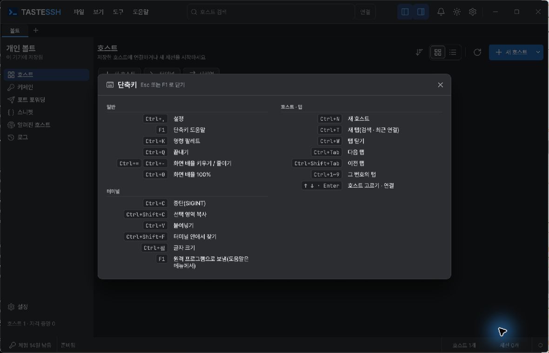Open the 도움말 menu
The height and width of the screenshot is (353, 549).
tap(141, 12)
